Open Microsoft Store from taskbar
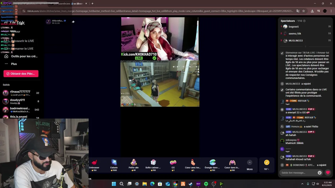Image resolution: width=335 pixels, height=188 pixels. tap(160, 184)
